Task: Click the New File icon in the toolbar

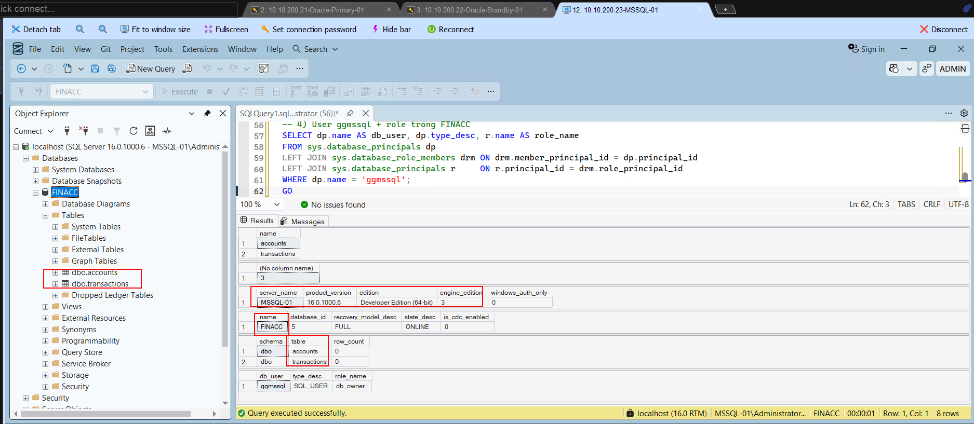Action: click(68, 69)
